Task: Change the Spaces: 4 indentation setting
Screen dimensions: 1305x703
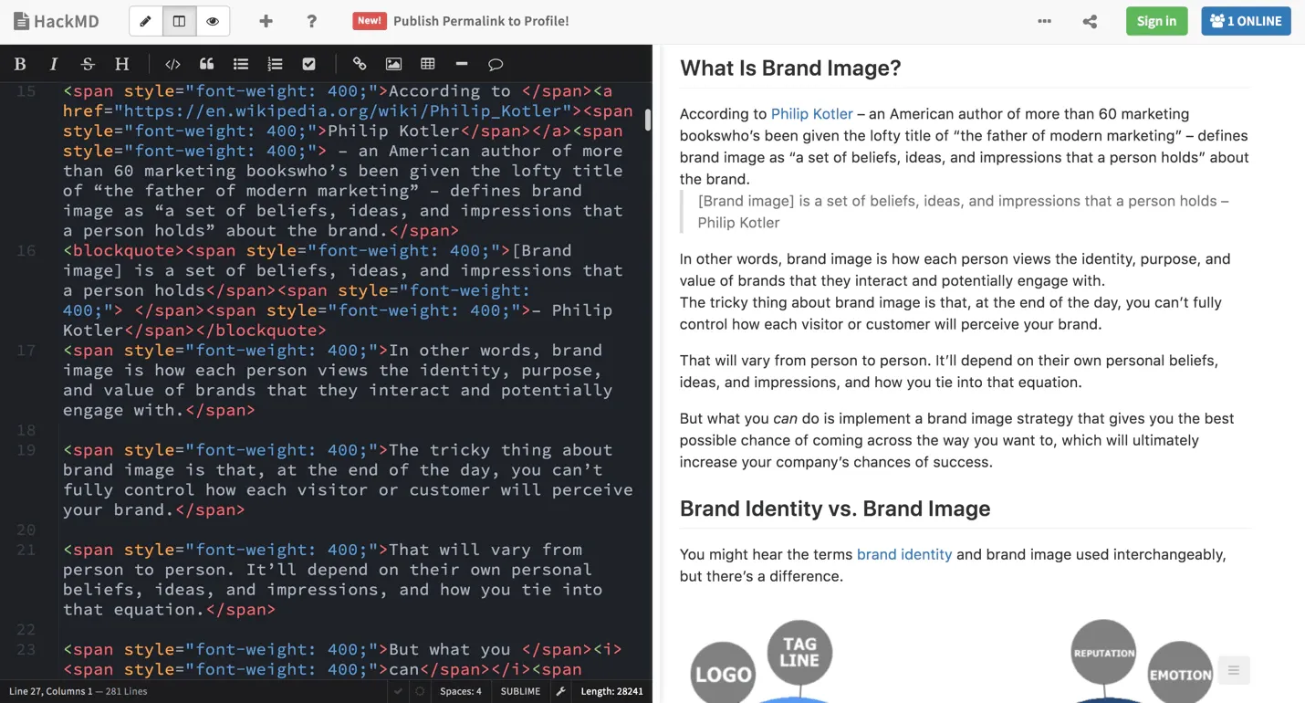Action: (x=461, y=691)
